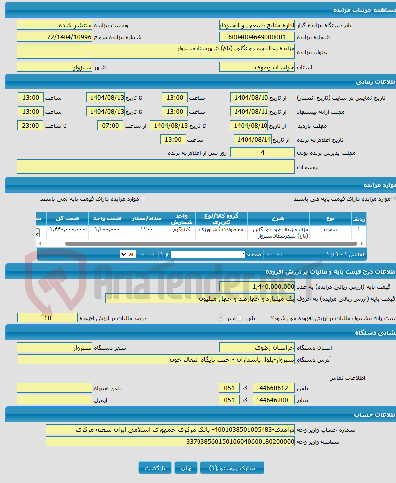The width and height of the screenshot is (396, 483).
Task: Click the horizontal table scrollbar thumb
Action: 211,243
